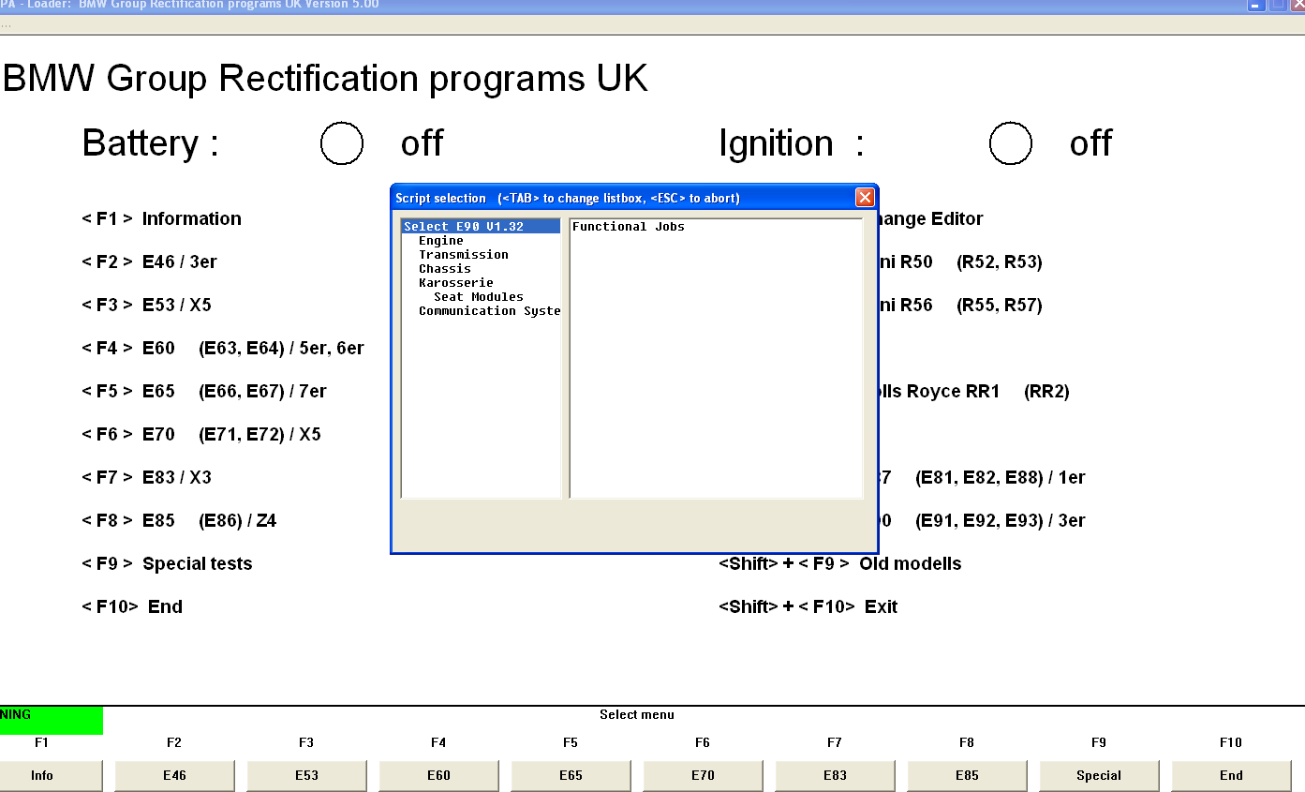Select Karosserie in script tree
This screenshot has width=1305, height=792.
pyautogui.click(x=455, y=283)
